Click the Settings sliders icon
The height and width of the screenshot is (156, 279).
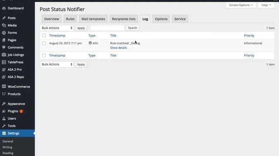click(x=4, y=133)
